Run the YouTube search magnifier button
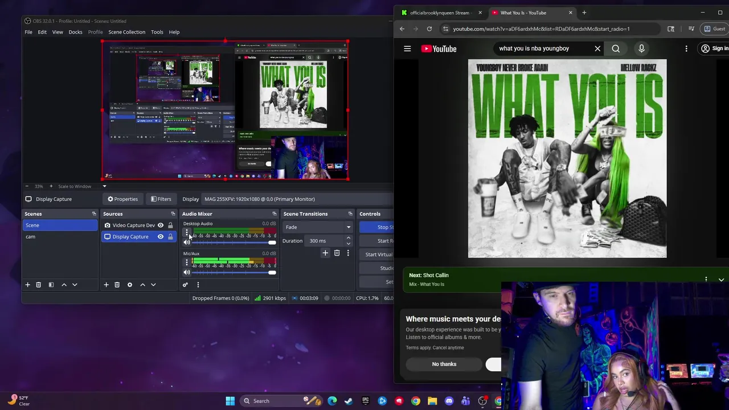The height and width of the screenshot is (410, 729). pyautogui.click(x=616, y=48)
